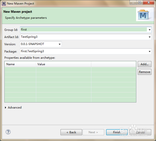156x141 pixels.
Task: Click the Maven M folder wizard image
Action: [144, 15]
